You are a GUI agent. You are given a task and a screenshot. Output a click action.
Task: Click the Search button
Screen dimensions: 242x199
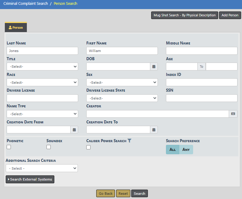pyautogui.click(x=139, y=194)
